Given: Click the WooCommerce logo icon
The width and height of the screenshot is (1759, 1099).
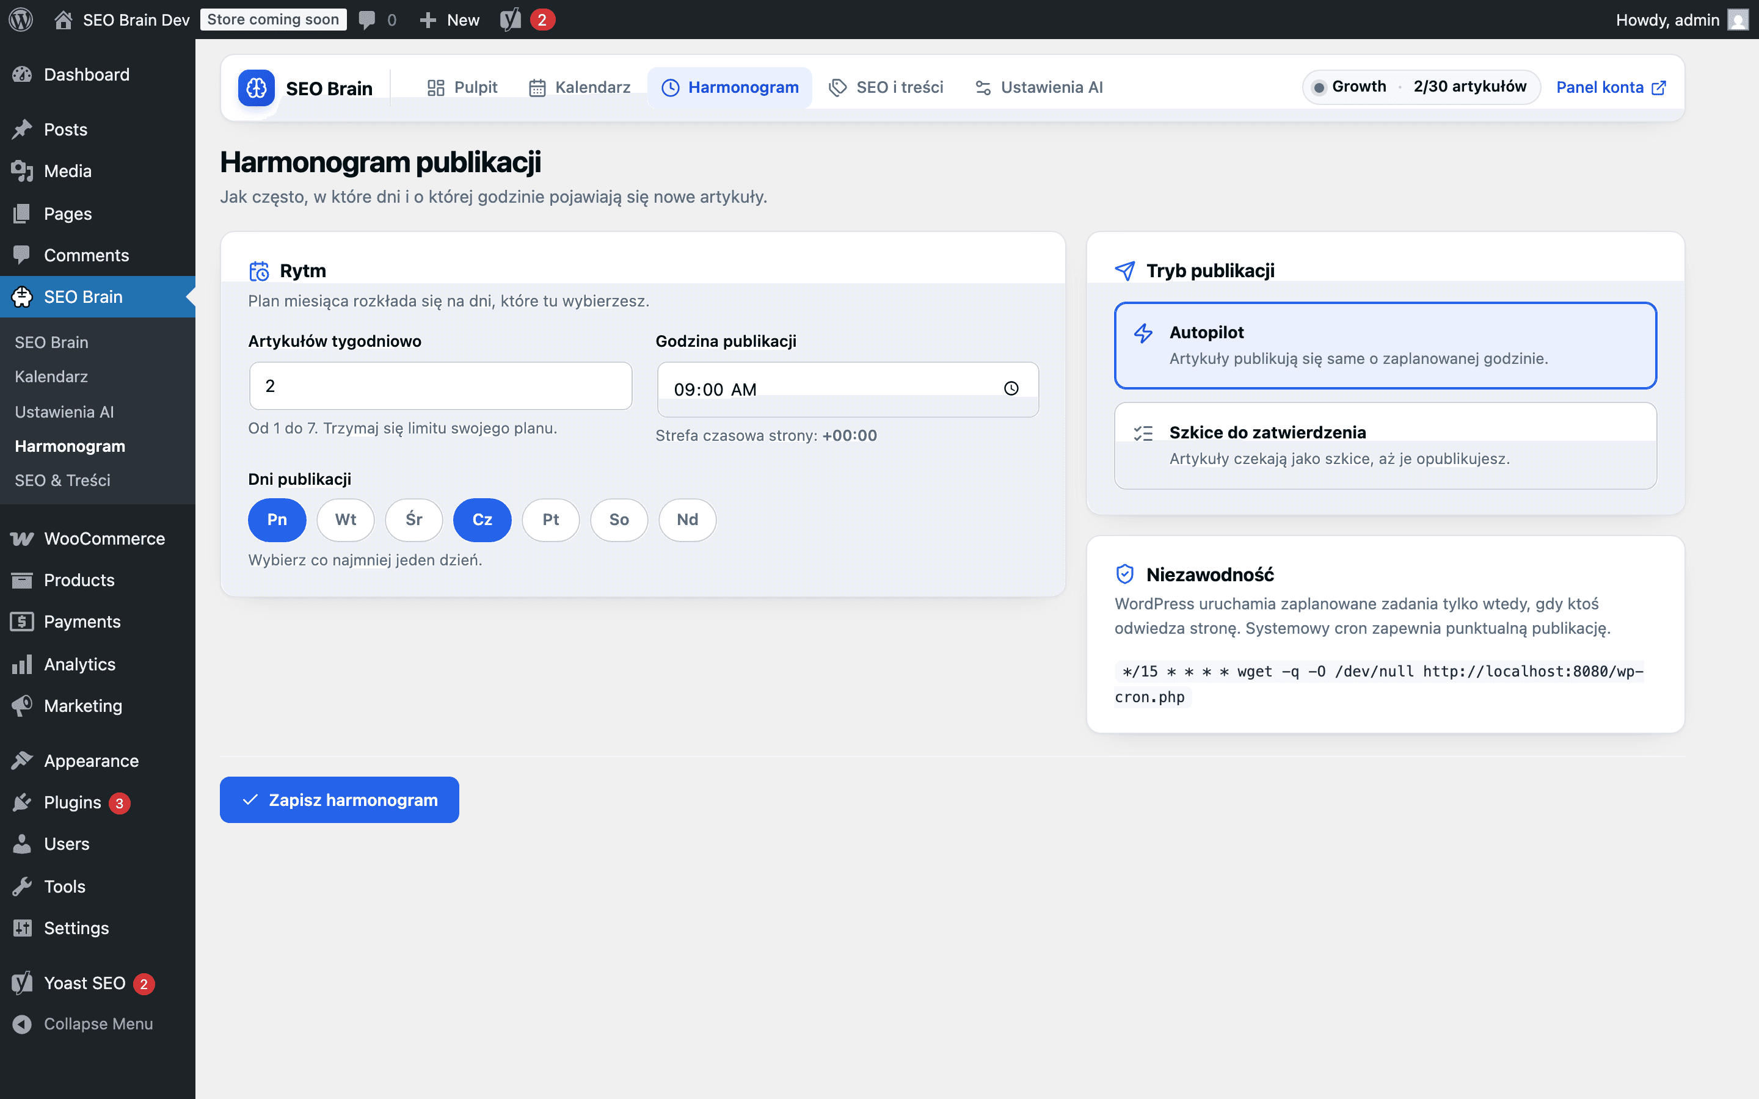Looking at the screenshot, I should [22, 539].
